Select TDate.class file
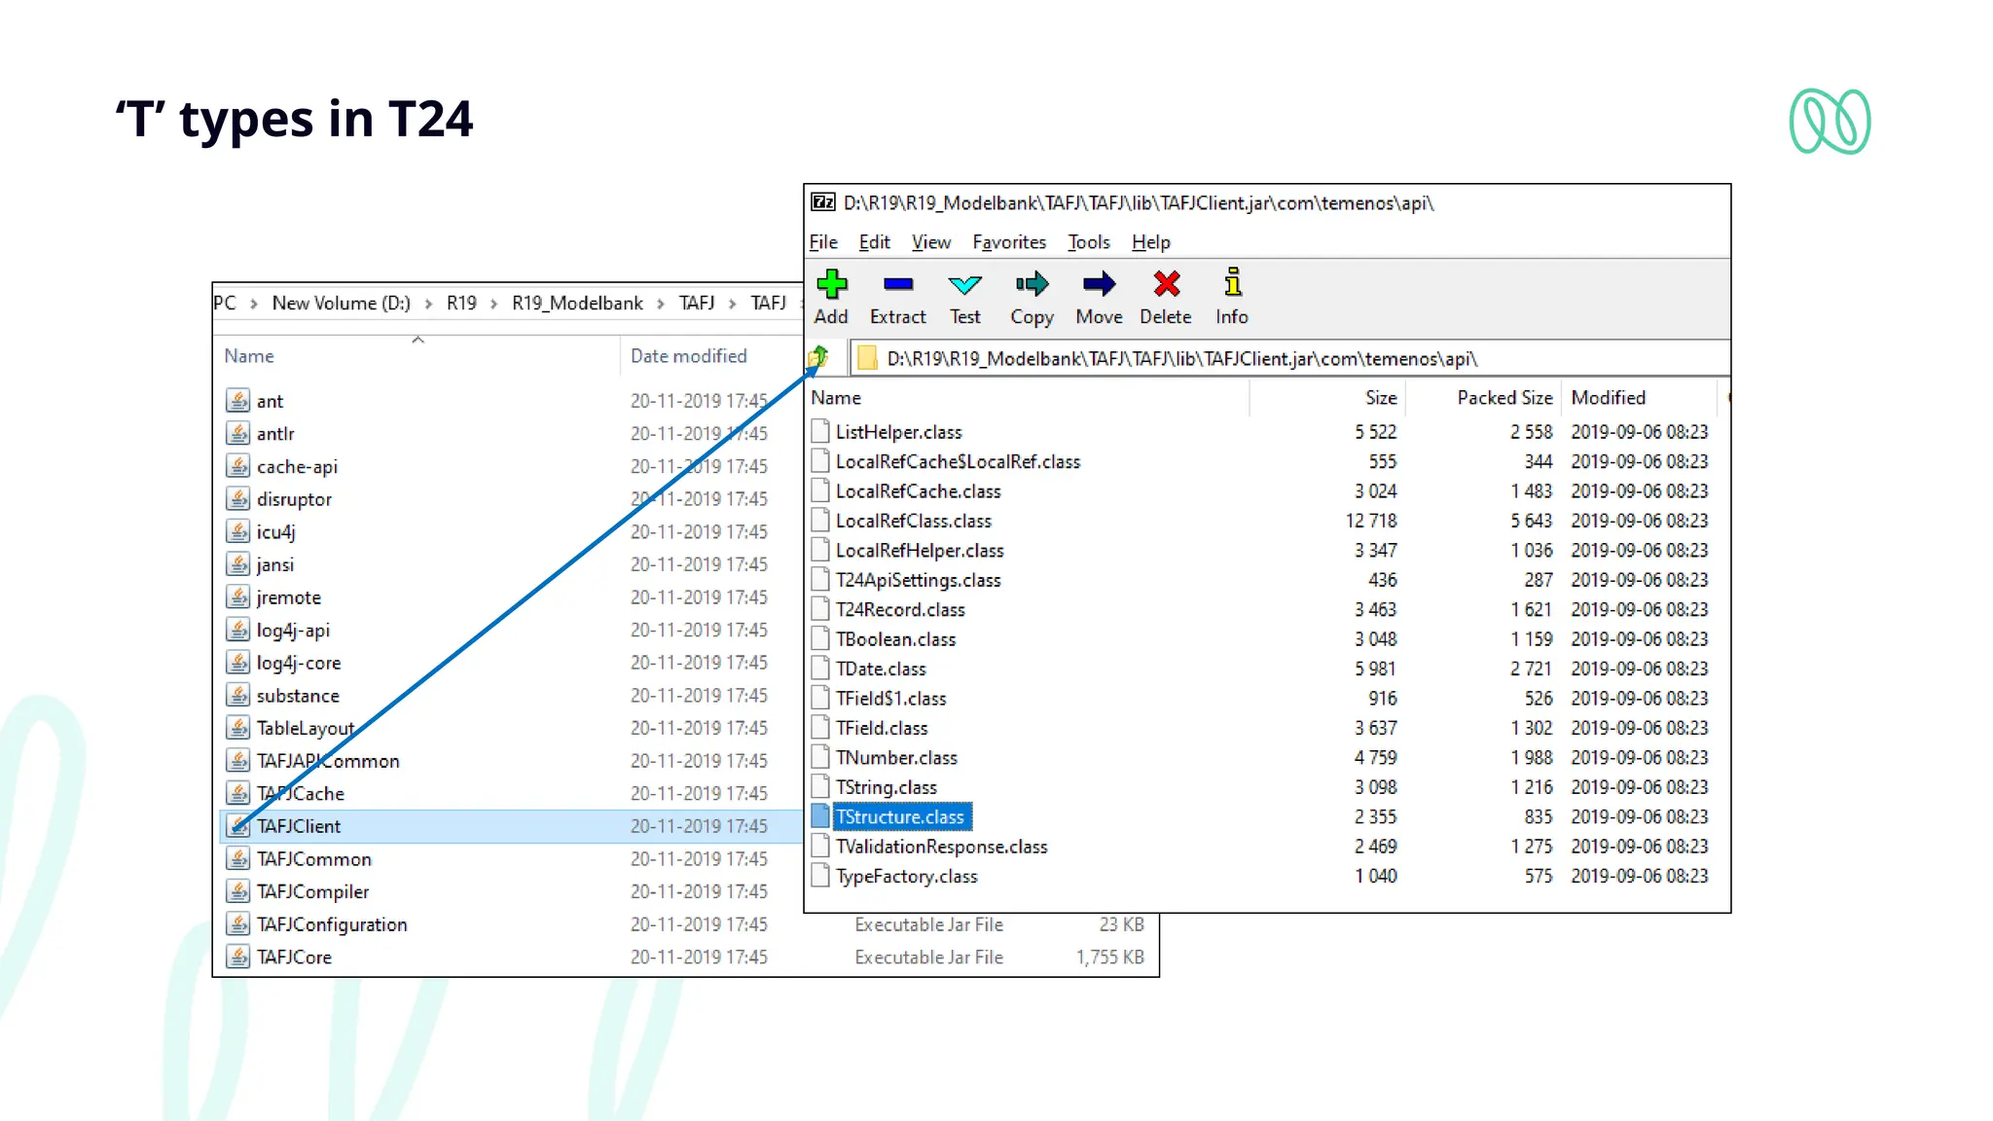 pyautogui.click(x=881, y=669)
